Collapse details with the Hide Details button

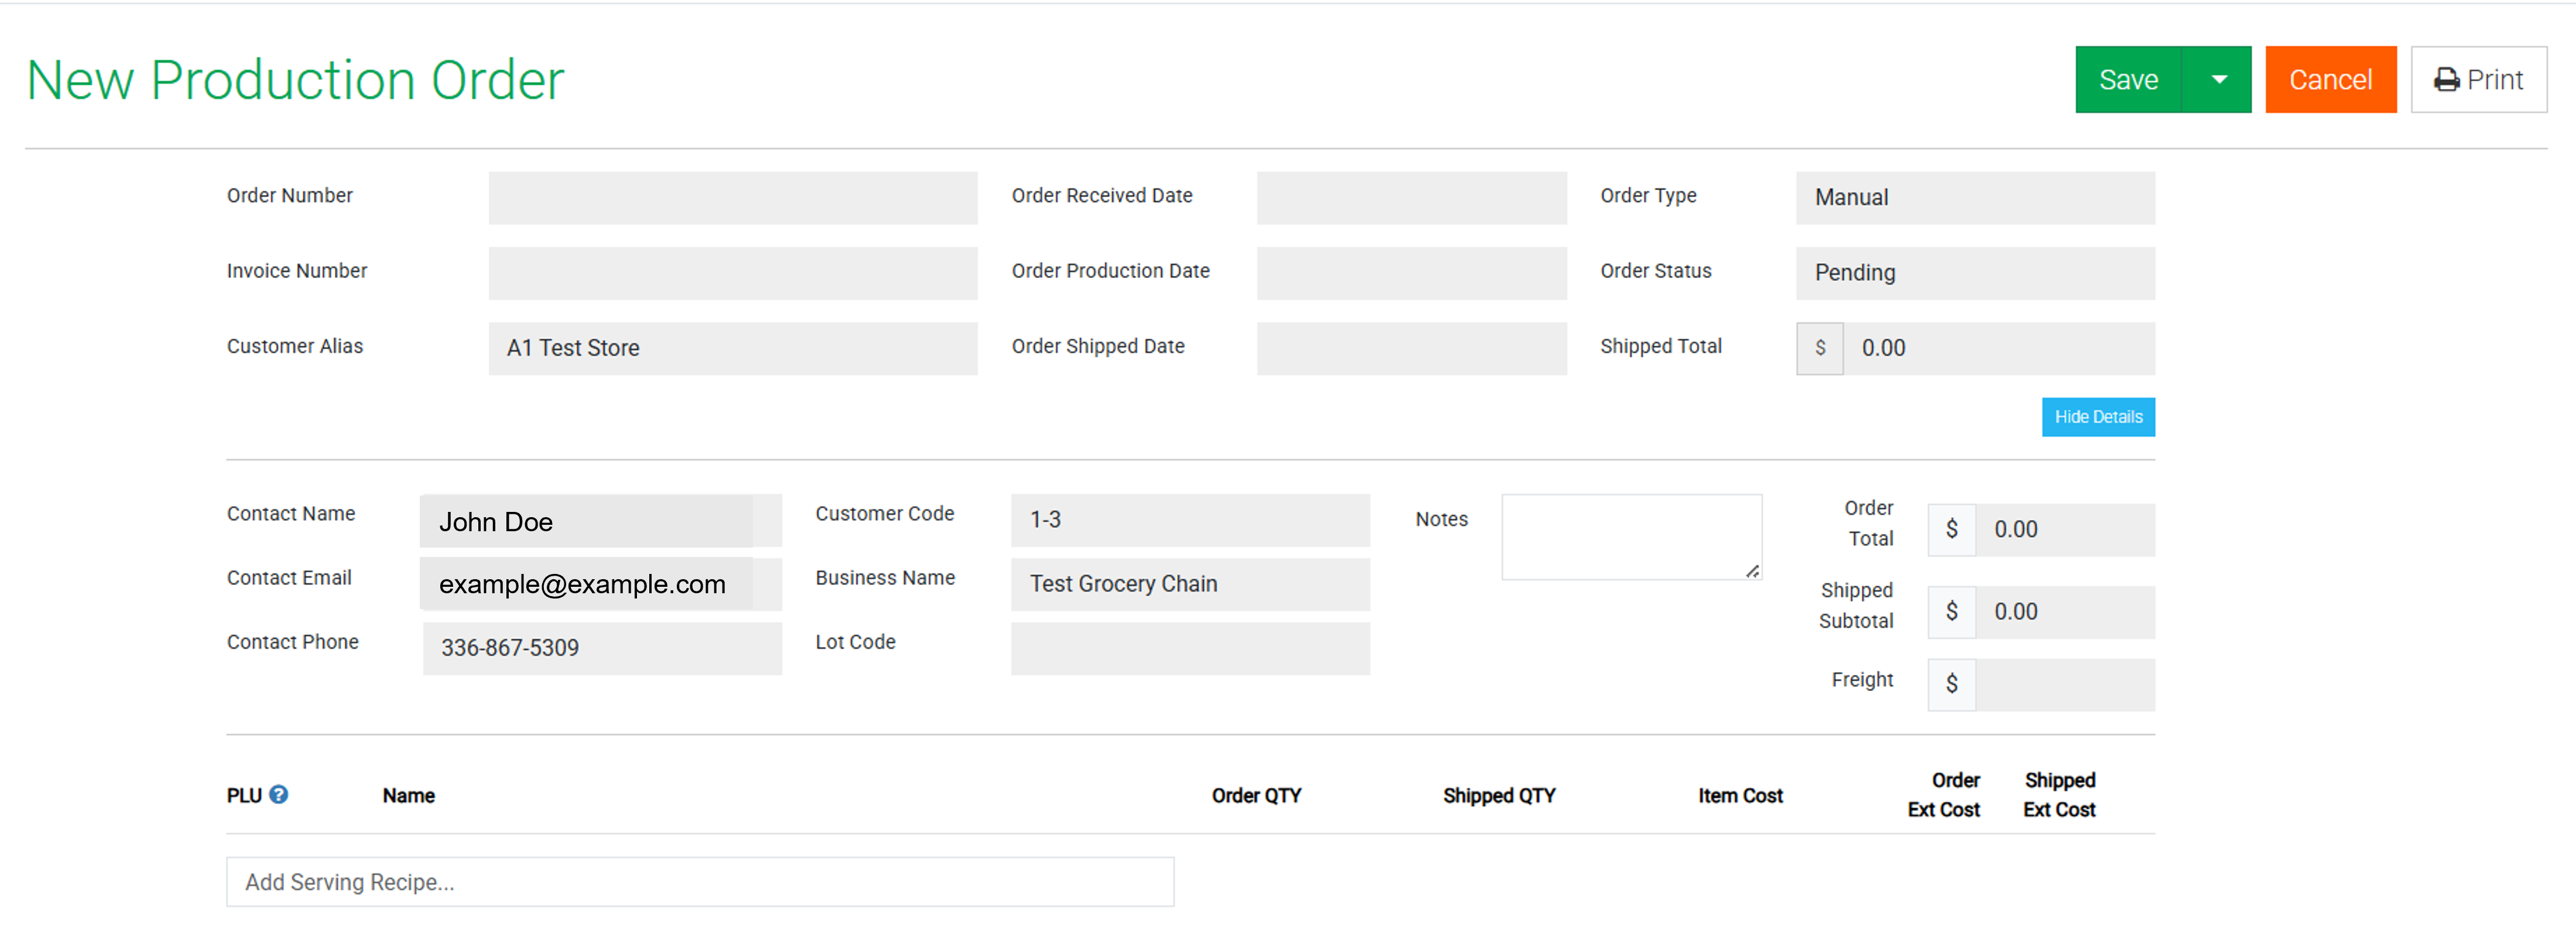(2098, 417)
